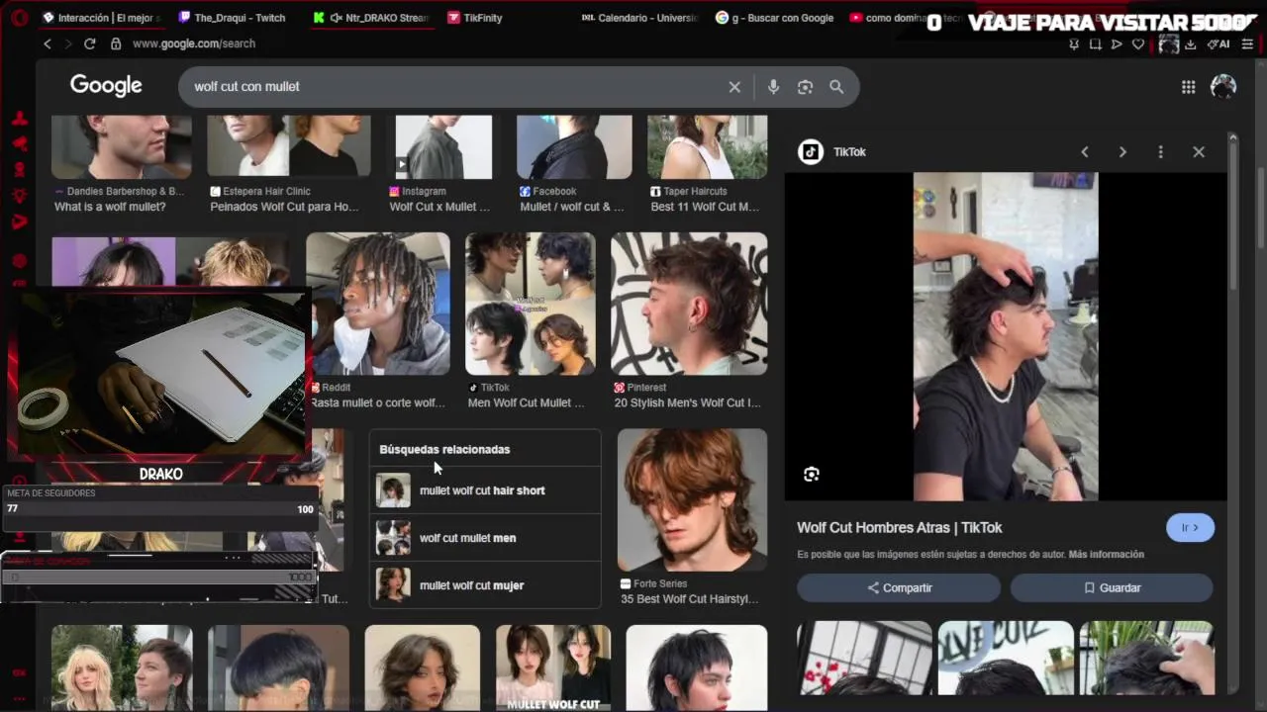Select related search mullet wolf cut hair short
This screenshot has height=712, width=1267.
[x=485, y=490]
